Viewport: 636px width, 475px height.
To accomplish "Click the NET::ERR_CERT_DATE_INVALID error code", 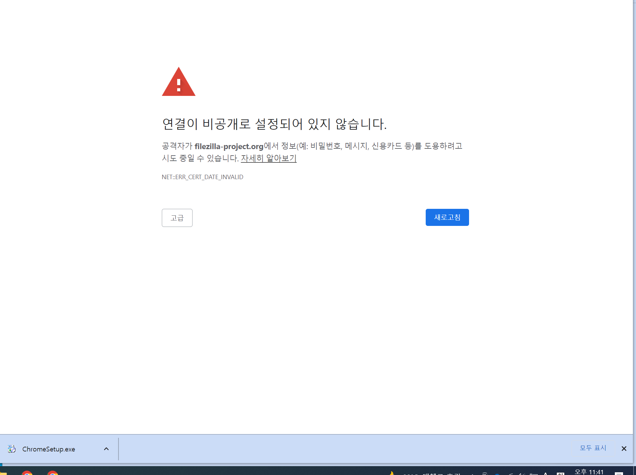I will (x=202, y=177).
